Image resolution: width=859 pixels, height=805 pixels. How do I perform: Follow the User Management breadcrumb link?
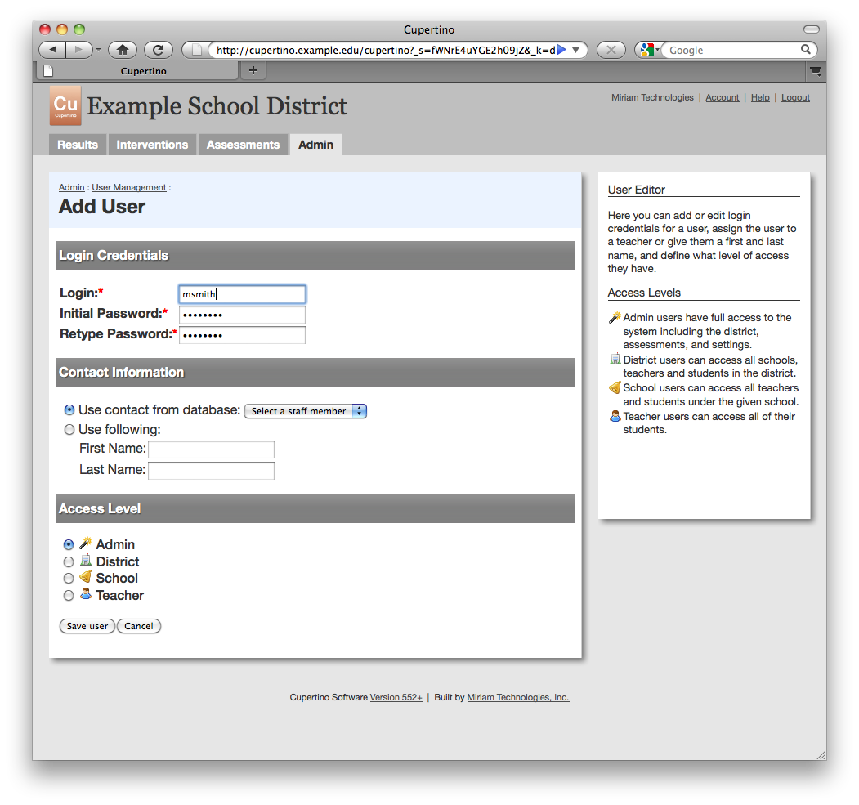click(129, 188)
